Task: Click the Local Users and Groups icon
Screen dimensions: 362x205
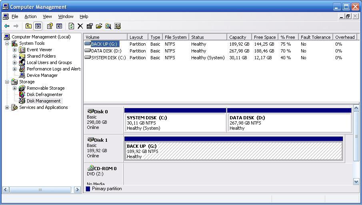Action: tap(22, 62)
